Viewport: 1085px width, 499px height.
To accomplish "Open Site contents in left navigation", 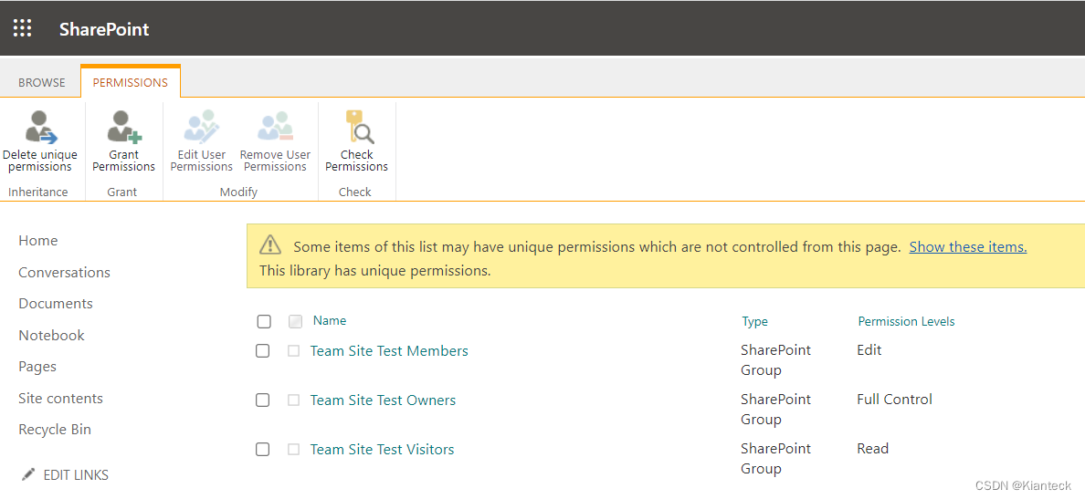I will pyautogui.click(x=61, y=398).
